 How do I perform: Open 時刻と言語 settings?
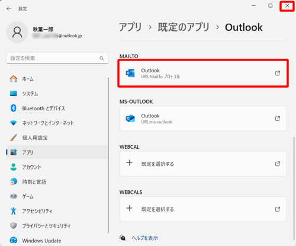pos(57,182)
